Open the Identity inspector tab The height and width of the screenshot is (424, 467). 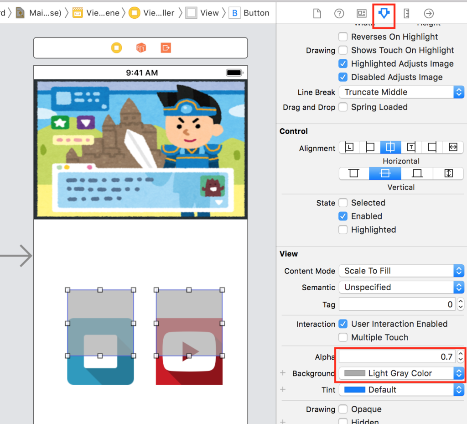click(x=361, y=13)
